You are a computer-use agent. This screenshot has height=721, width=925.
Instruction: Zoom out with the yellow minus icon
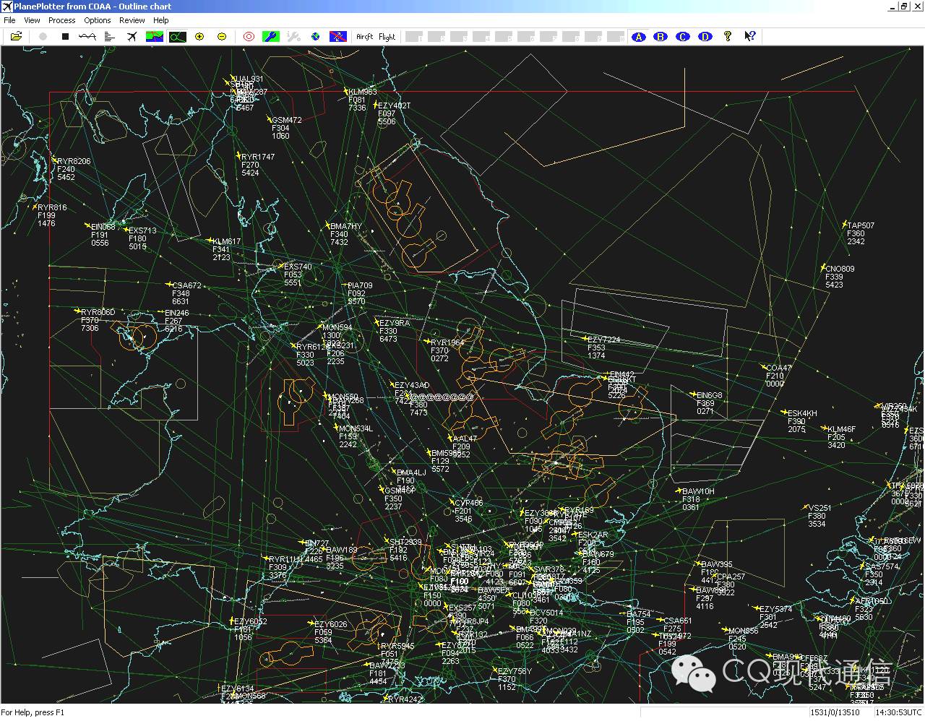coord(222,36)
